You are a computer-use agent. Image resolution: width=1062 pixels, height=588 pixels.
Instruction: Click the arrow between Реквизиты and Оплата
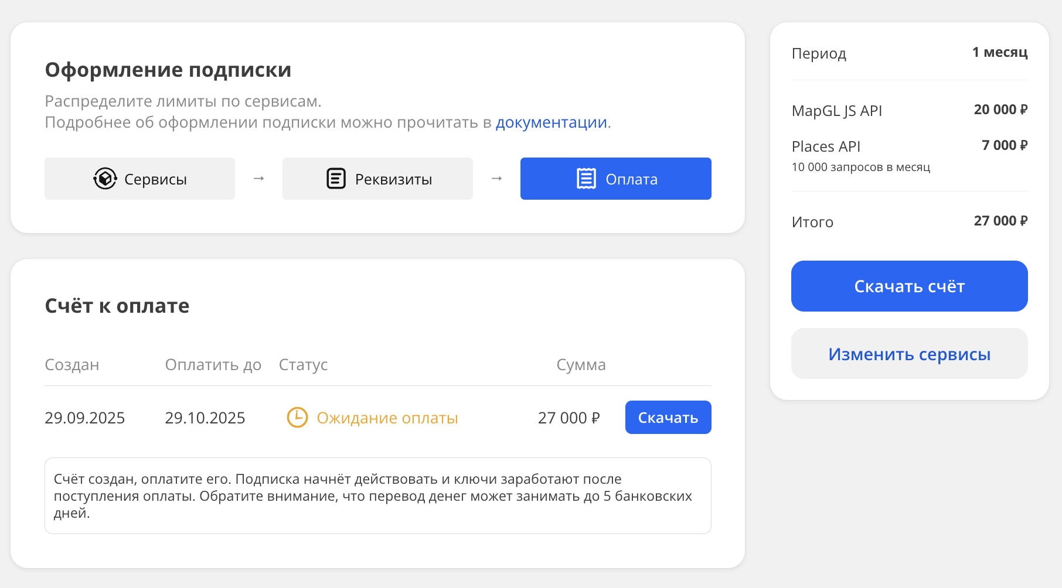click(x=496, y=179)
